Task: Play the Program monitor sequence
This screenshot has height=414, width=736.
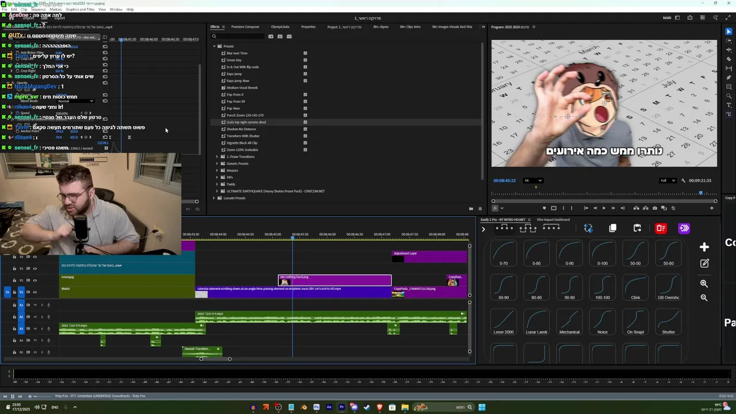Action: tap(604, 208)
